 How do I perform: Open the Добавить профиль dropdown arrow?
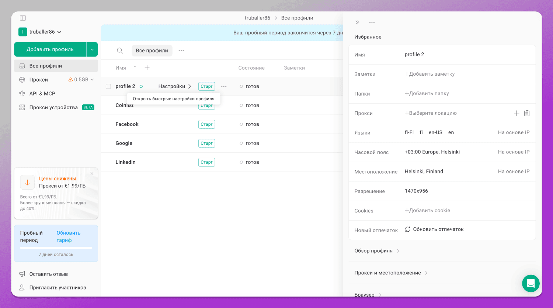coord(92,49)
